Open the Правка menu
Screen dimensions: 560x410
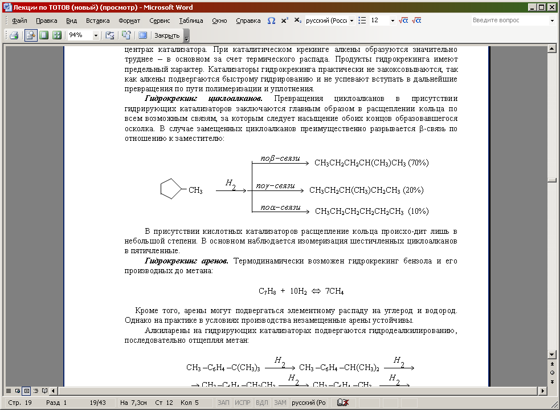[x=46, y=21]
